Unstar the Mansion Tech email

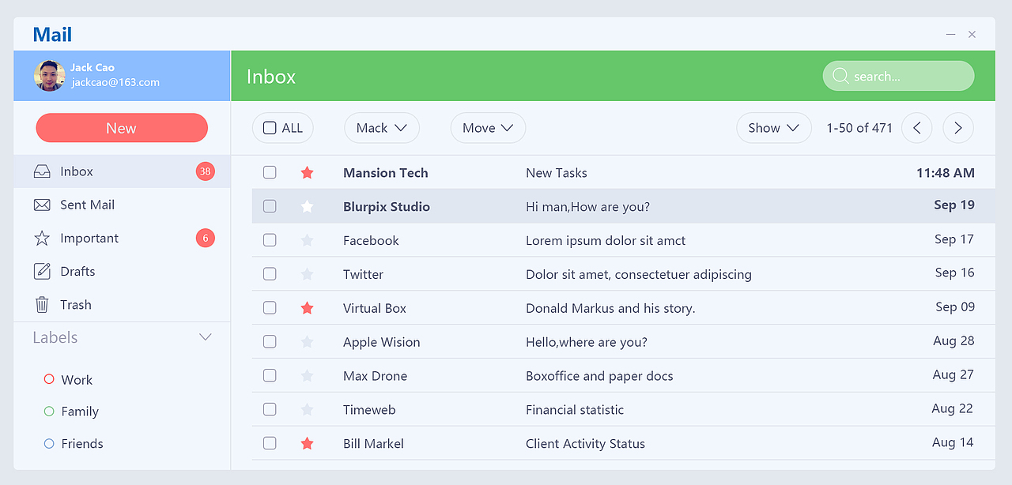coord(308,173)
